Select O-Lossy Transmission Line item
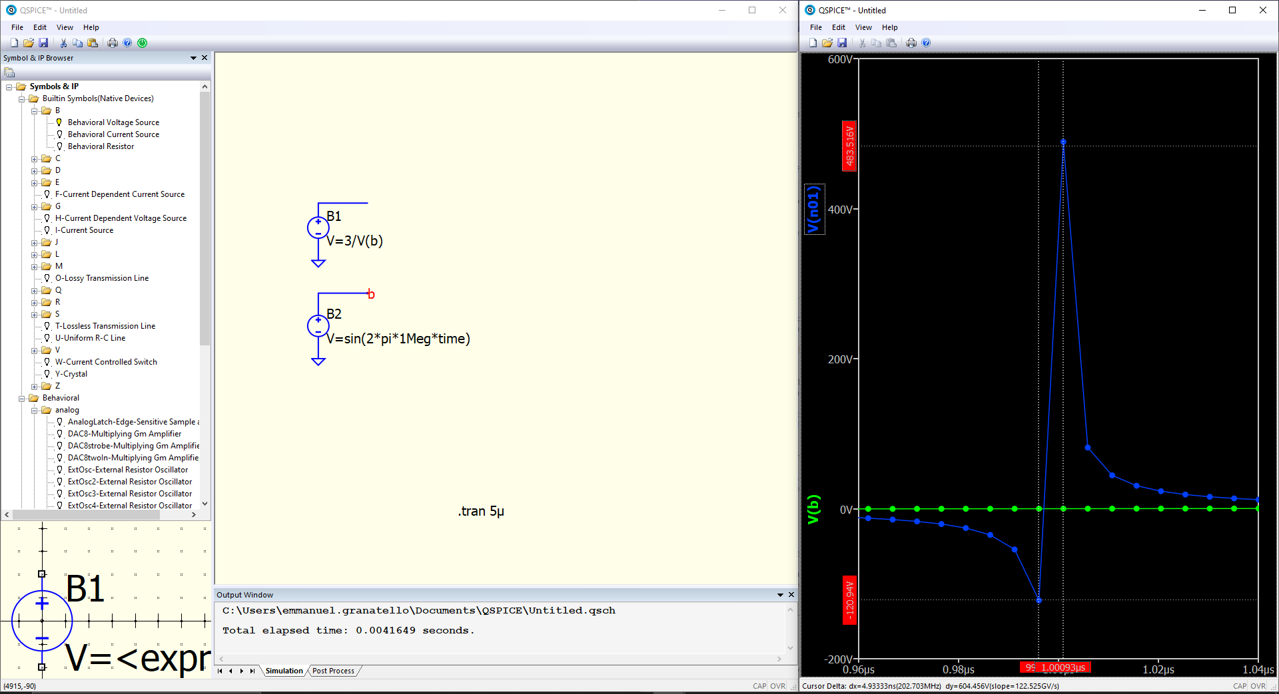 click(102, 278)
